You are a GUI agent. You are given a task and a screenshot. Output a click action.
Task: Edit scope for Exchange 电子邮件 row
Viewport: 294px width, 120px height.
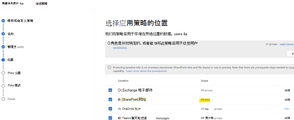(x=287, y=90)
